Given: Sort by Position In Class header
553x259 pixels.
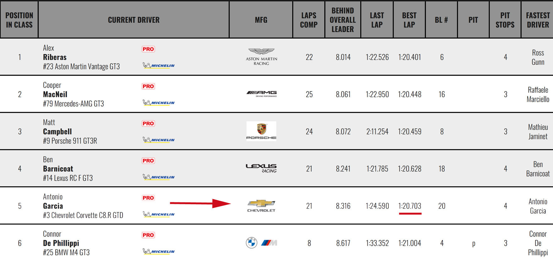Looking at the screenshot, I should point(19,20).
